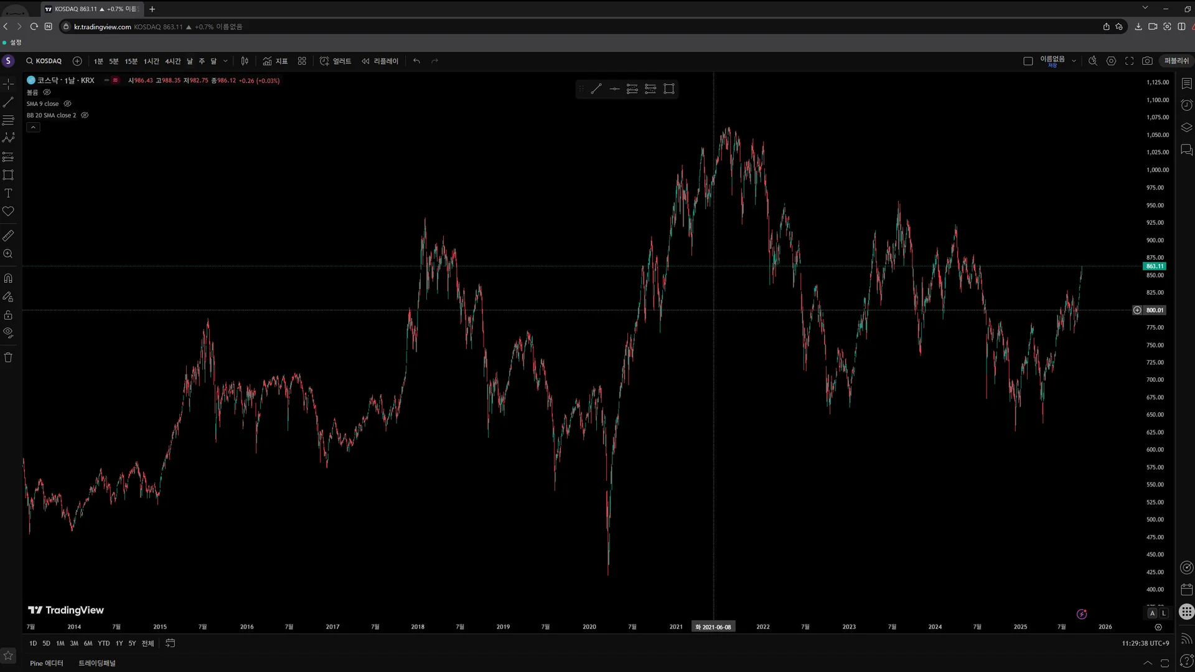Collapse the indicator legend chevron
The height and width of the screenshot is (672, 1195).
(x=33, y=127)
